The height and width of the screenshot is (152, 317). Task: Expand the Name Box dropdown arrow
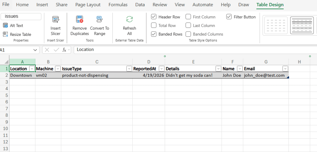(35, 50)
